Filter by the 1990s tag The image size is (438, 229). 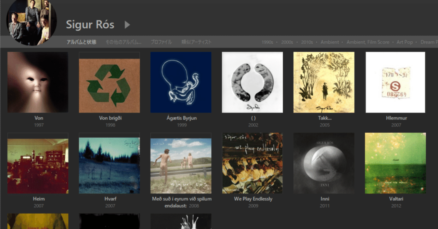(x=268, y=42)
